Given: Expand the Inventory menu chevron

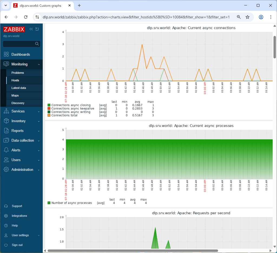Looking at the screenshot, I should [x=39, y=121].
